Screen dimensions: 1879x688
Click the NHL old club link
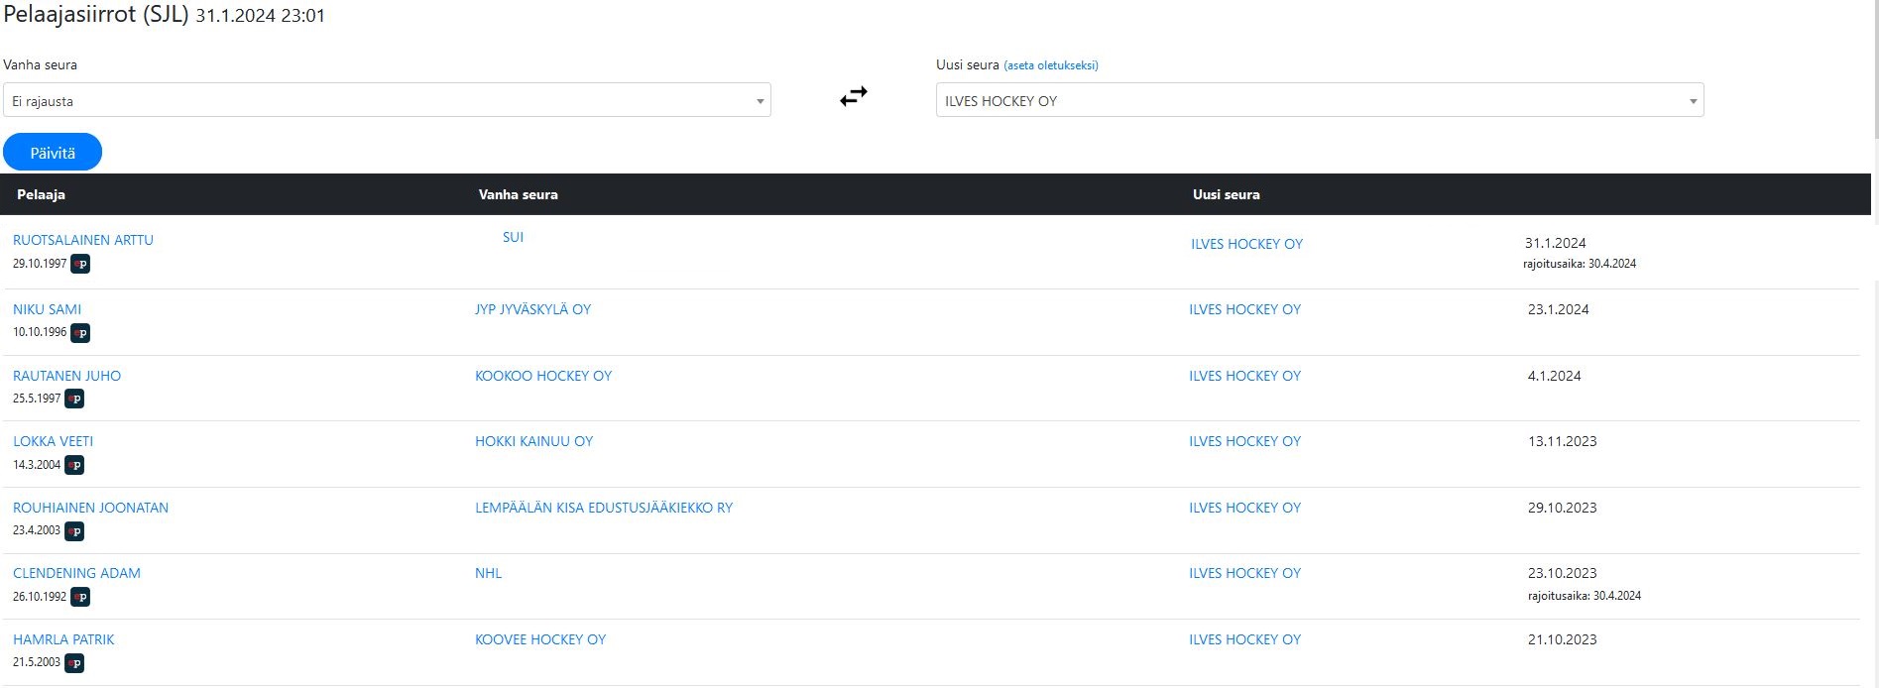(x=488, y=573)
